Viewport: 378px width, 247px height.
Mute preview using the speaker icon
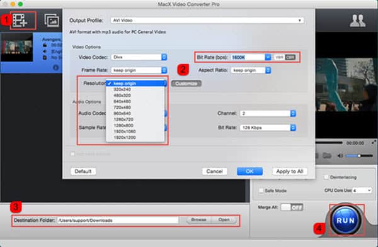coord(340,156)
